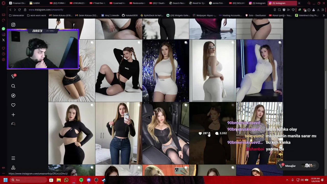Open WhatsApp in the Opera GX sidebar
The image size is (327, 184).
point(3,29)
